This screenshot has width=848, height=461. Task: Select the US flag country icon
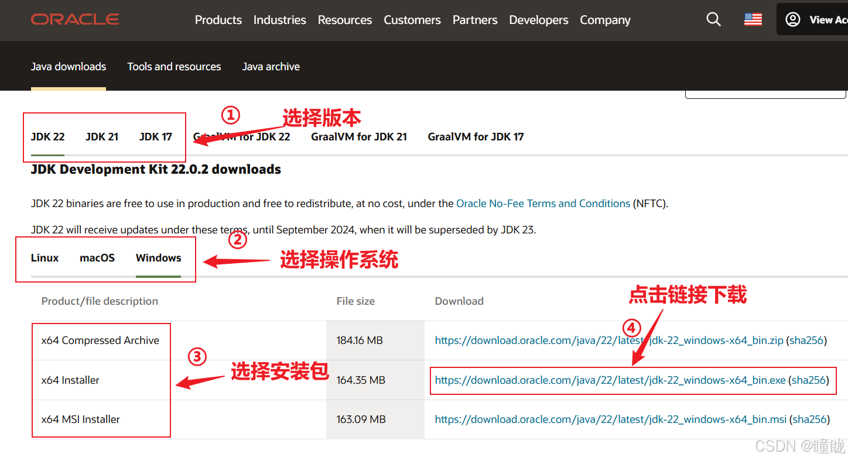coord(753,19)
